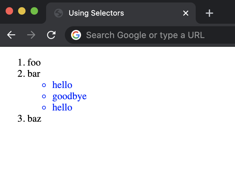Go back using the back arrow
The image size is (235, 176).
coord(11,35)
